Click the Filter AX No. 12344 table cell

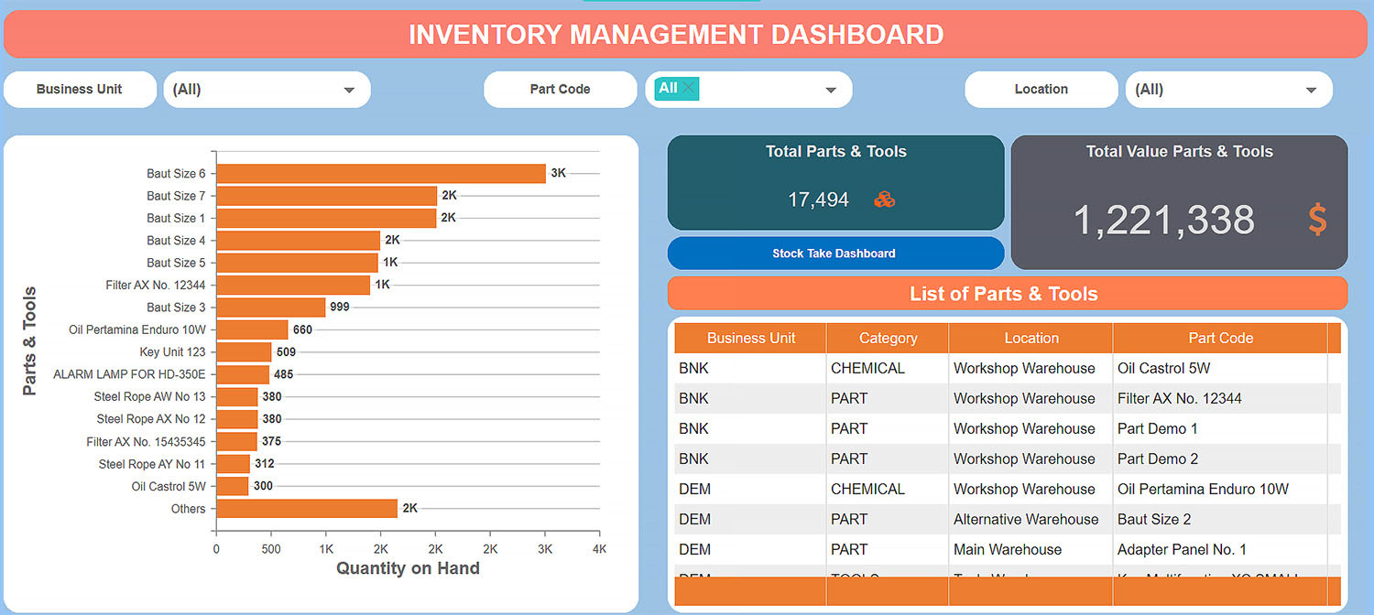click(1179, 398)
